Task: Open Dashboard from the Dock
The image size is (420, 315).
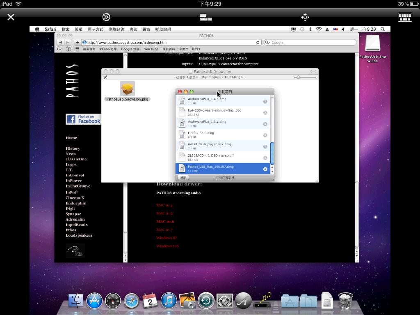Action: (x=113, y=301)
